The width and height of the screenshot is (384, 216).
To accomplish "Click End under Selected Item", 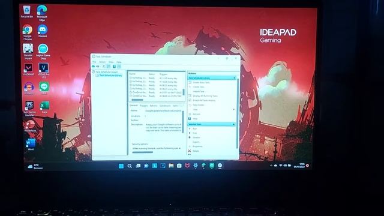I will tap(194, 133).
